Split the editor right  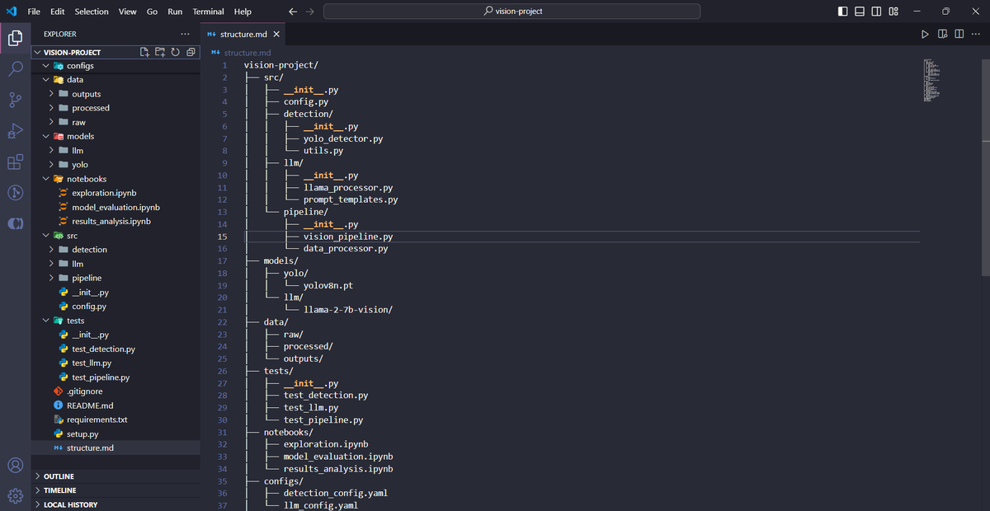tap(959, 34)
